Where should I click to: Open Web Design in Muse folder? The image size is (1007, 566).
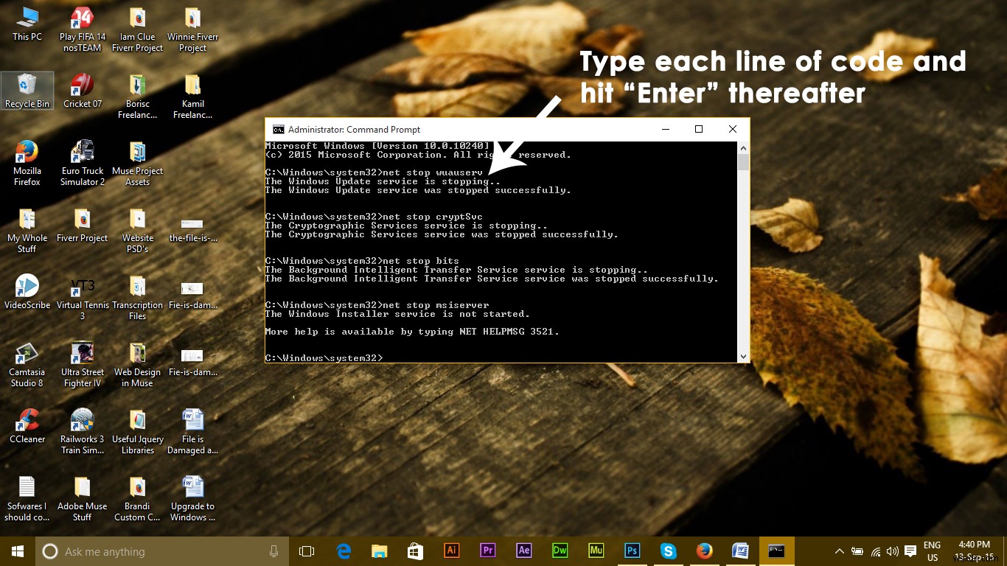[137, 365]
